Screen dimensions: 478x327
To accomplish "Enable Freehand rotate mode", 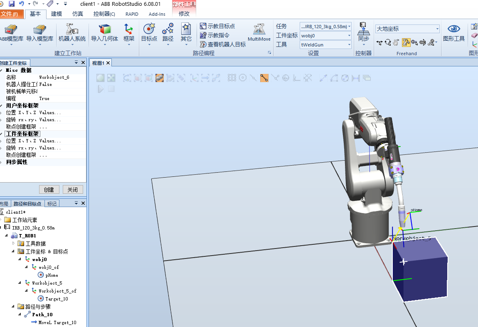I will 388,42.
